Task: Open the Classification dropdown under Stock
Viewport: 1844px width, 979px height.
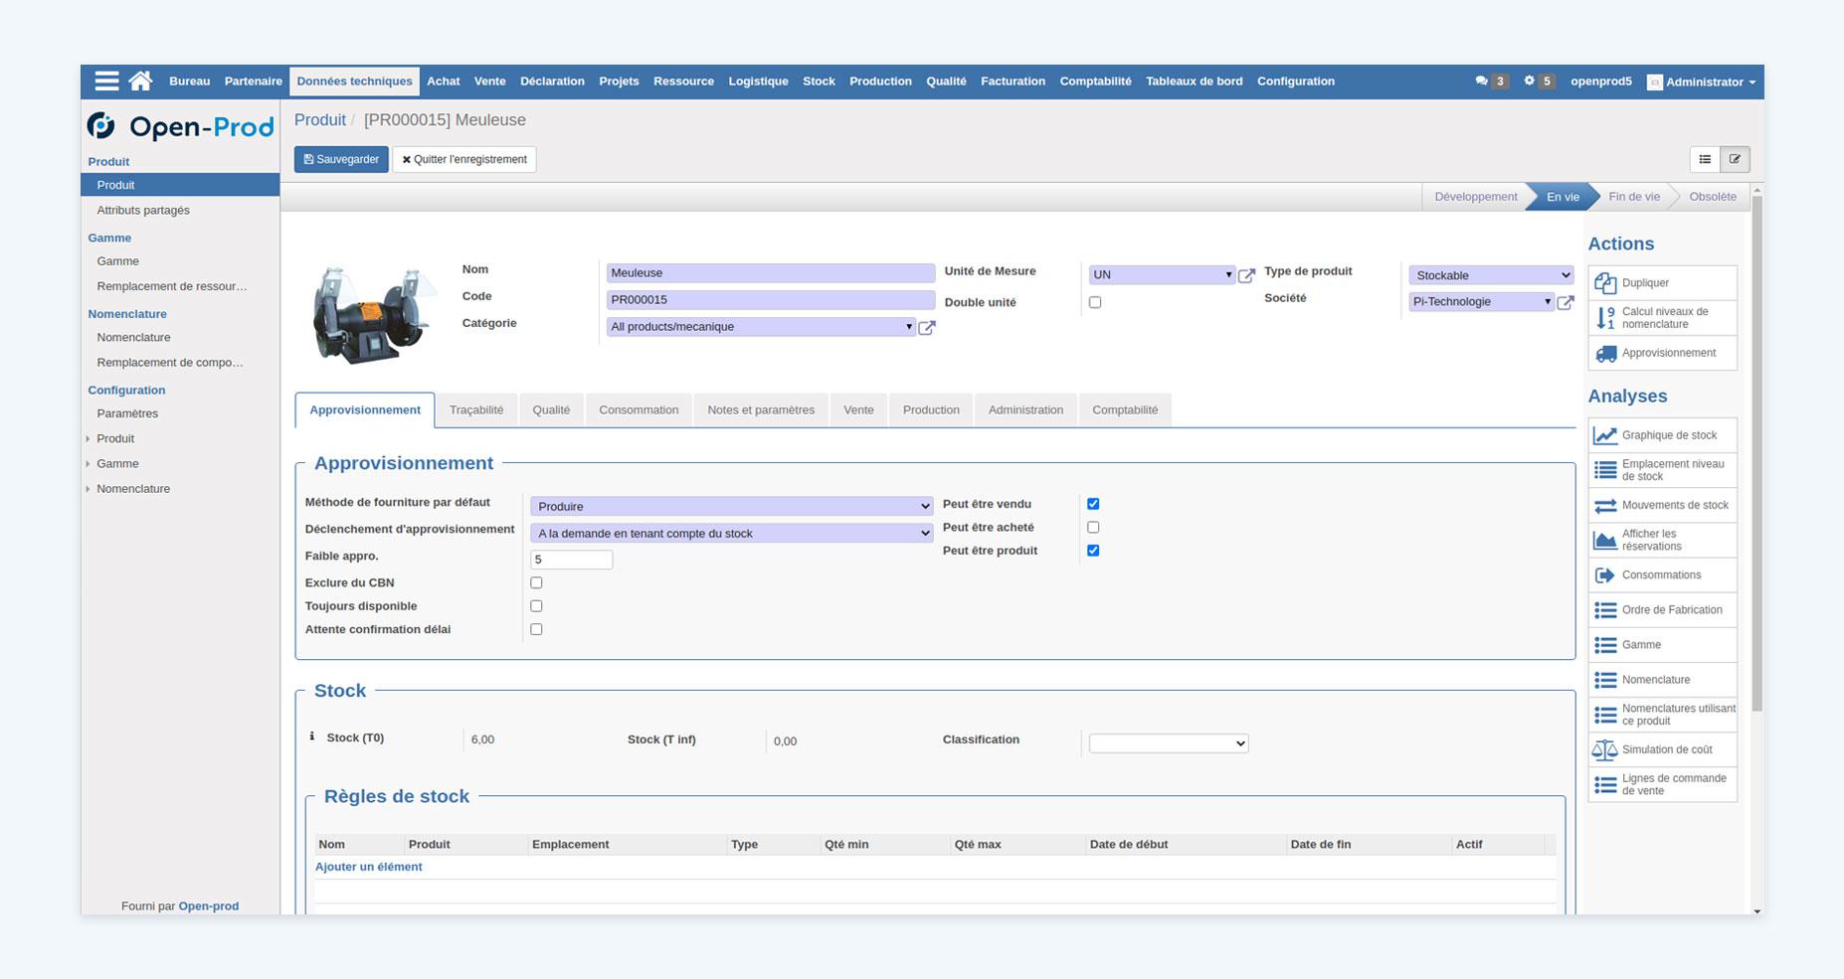Action: [1168, 742]
